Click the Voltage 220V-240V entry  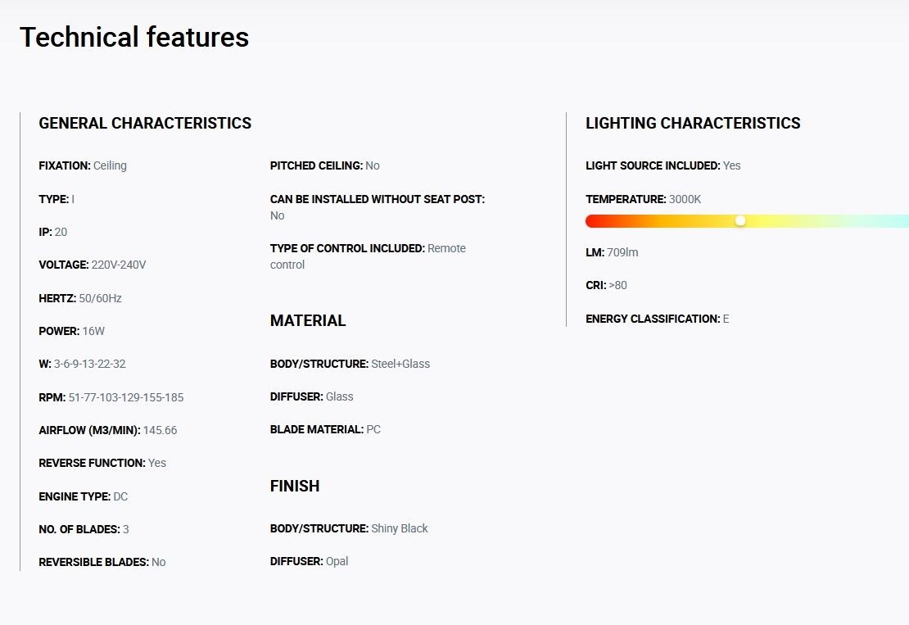tap(93, 265)
